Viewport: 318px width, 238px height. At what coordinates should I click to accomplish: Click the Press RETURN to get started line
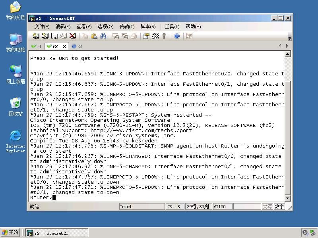tap(74, 58)
